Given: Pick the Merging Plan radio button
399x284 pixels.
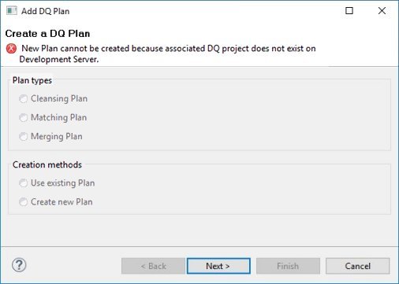Looking at the screenshot, I should (x=23, y=137).
